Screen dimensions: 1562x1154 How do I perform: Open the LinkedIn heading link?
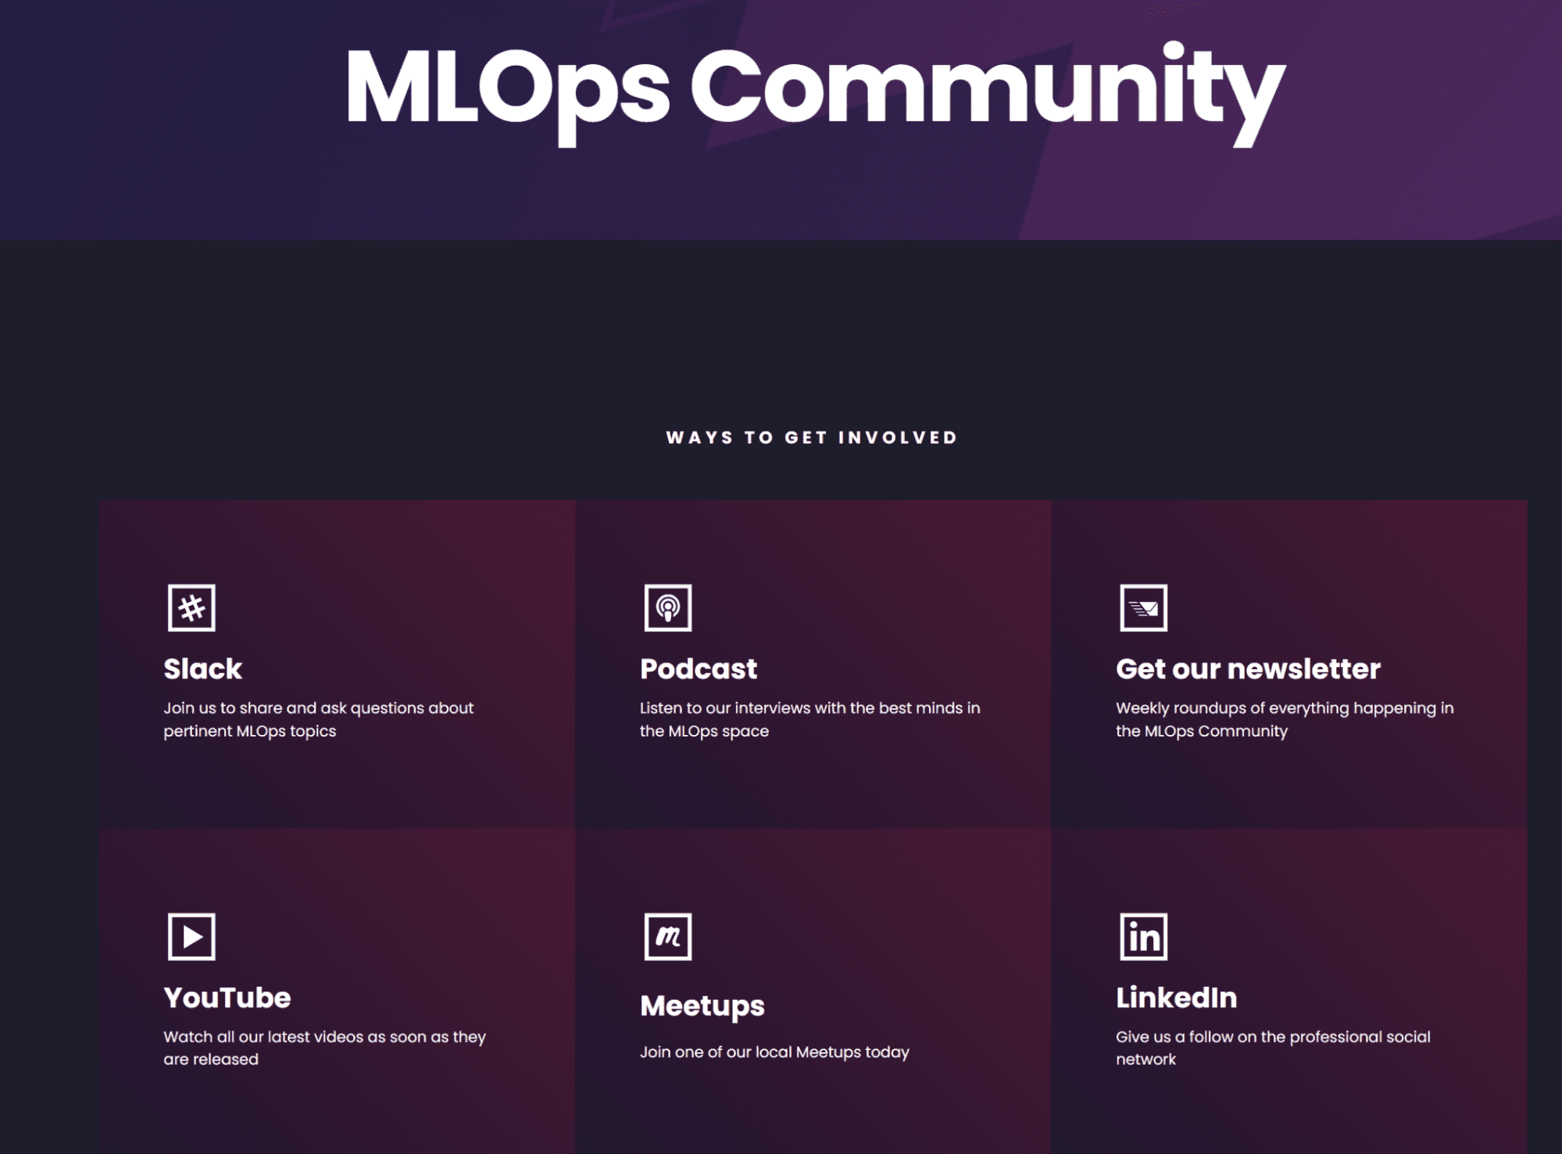pyautogui.click(x=1177, y=998)
